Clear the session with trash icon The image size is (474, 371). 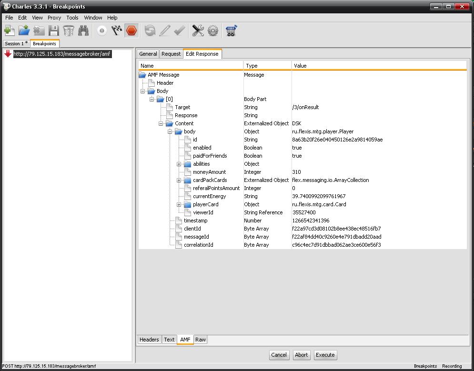pyautogui.click(x=69, y=31)
